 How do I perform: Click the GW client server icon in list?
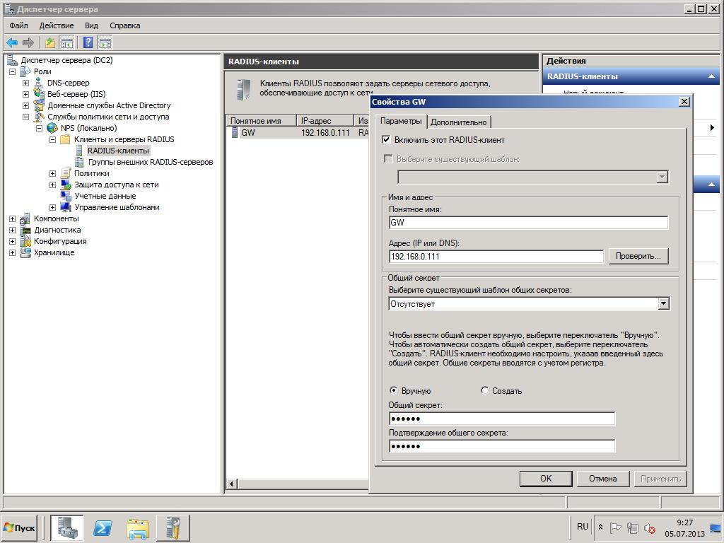tap(235, 132)
